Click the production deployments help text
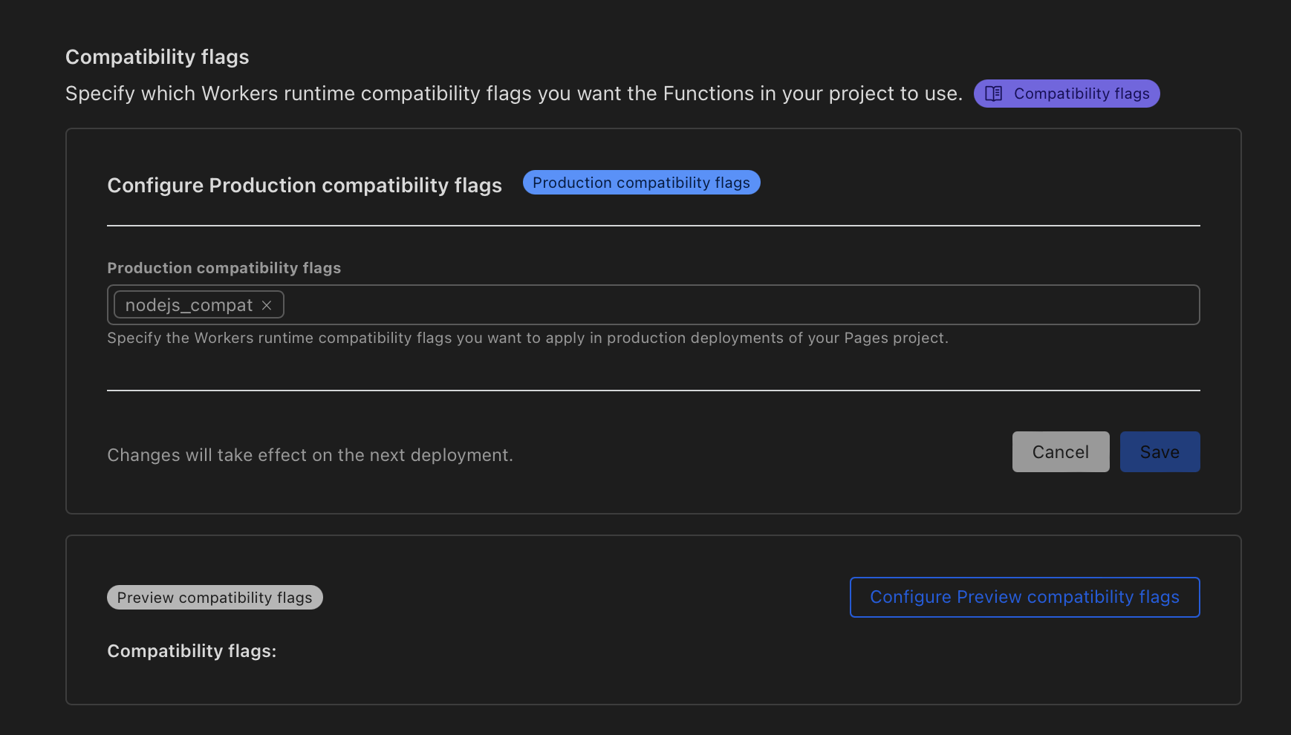Image resolution: width=1291 pixels, height=735 pixels. click(527, 338)
